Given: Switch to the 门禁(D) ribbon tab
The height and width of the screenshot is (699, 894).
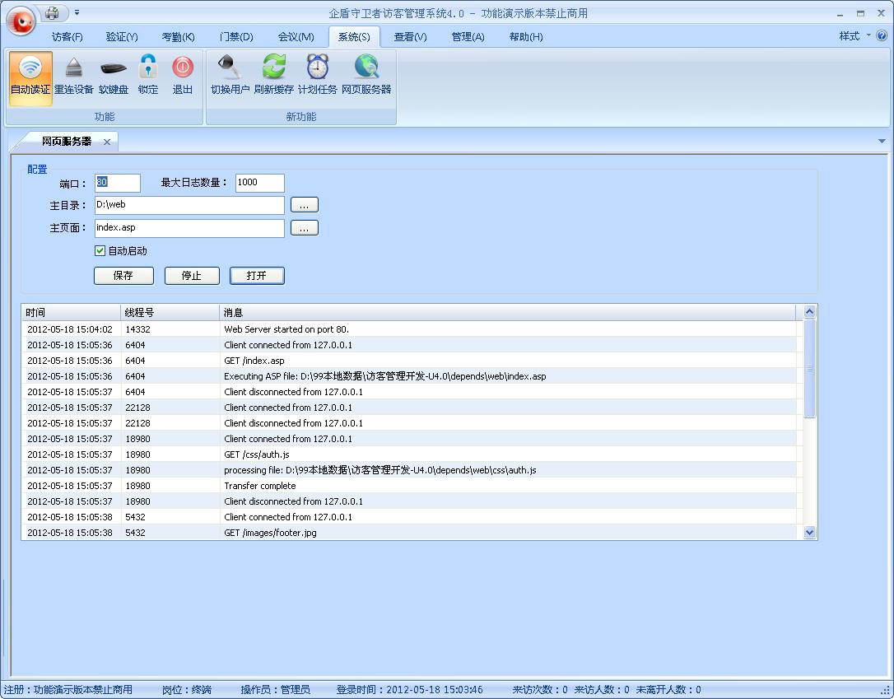Looking at the screenshot, I should click(236, 37).
